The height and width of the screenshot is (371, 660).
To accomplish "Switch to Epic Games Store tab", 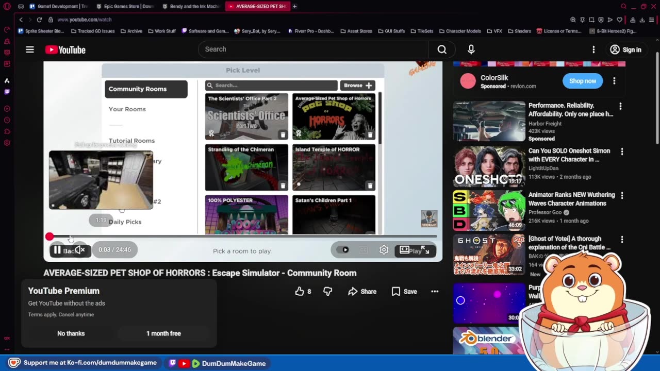I will (x=126, y=6).
